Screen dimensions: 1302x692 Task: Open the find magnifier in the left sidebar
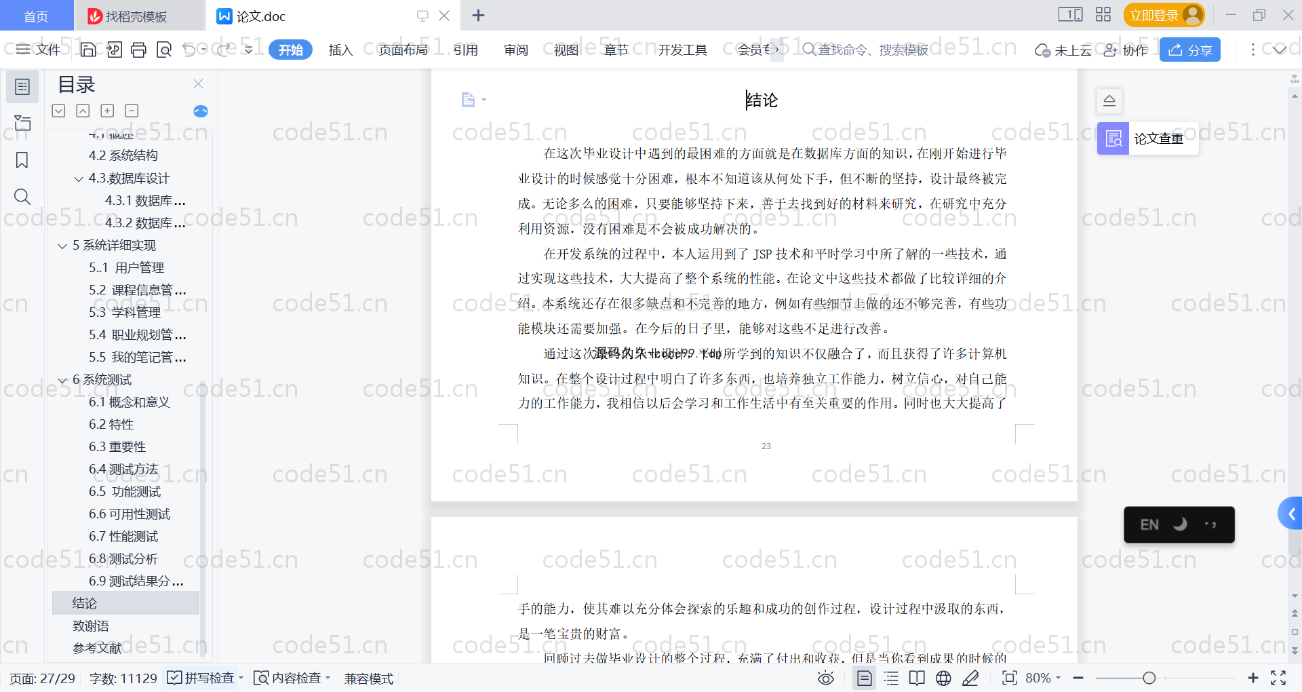click(x=22, y=197)
